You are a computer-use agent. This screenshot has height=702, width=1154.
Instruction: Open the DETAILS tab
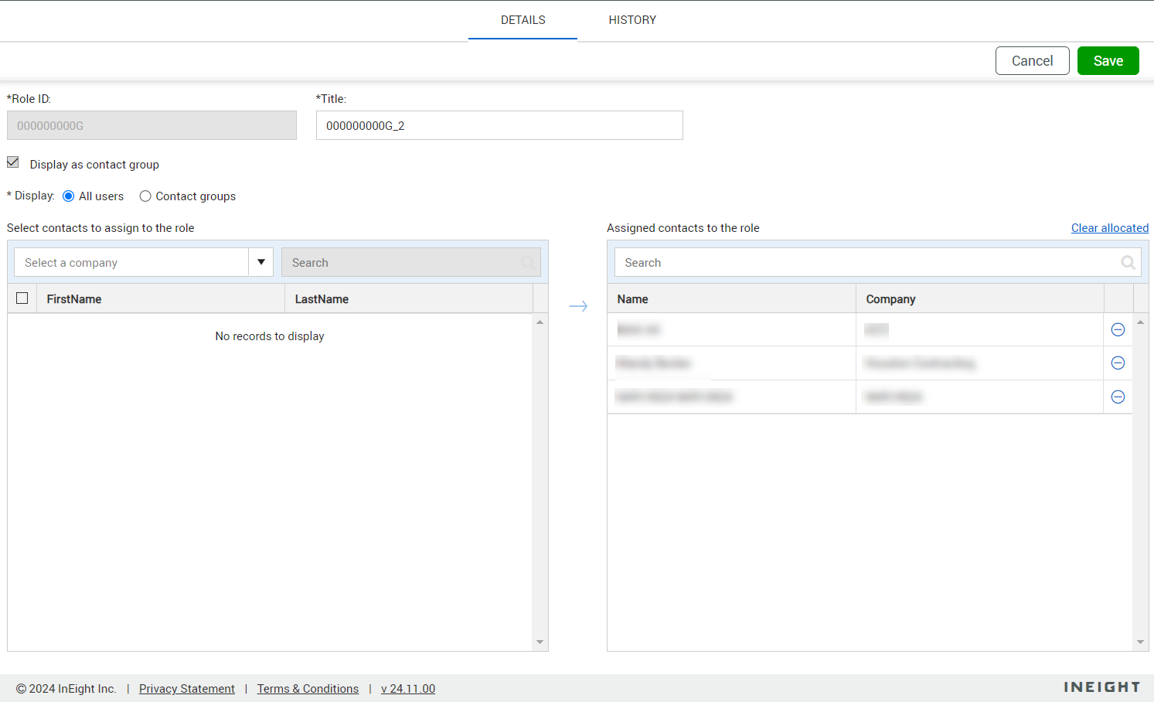(523, 20)
